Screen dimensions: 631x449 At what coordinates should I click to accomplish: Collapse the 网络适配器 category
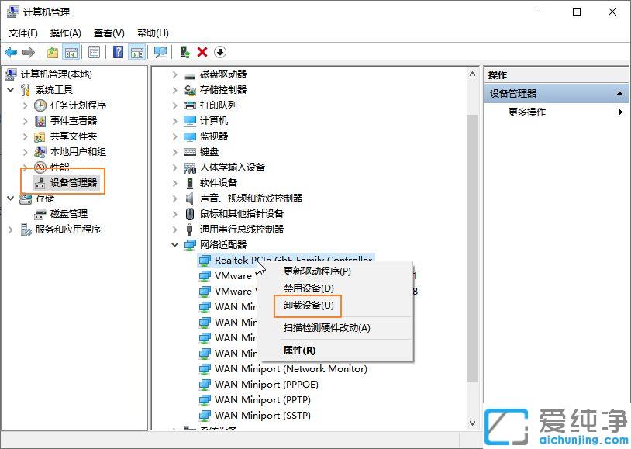pos(175,245)
